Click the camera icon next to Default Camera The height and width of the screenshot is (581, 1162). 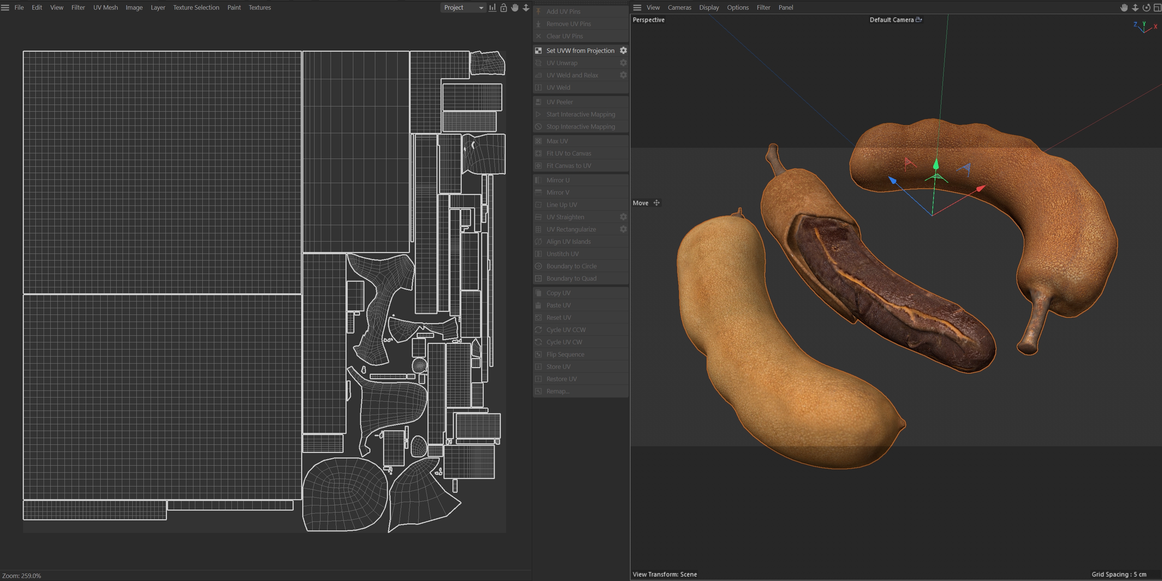click(x=918, y=20)
